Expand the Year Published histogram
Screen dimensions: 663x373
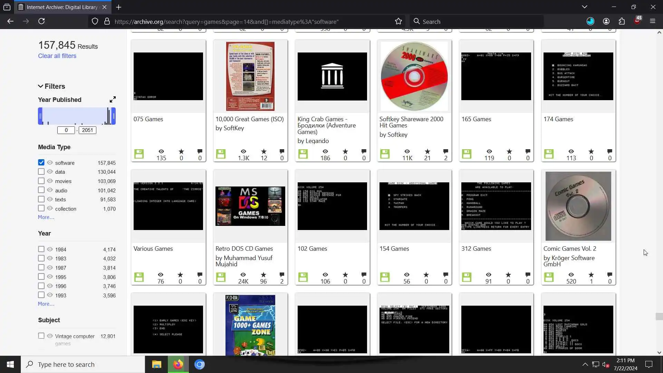(113, 99)
